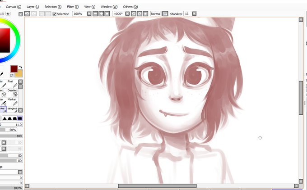Click canvas vertical scrollbar up arrow

301,19
